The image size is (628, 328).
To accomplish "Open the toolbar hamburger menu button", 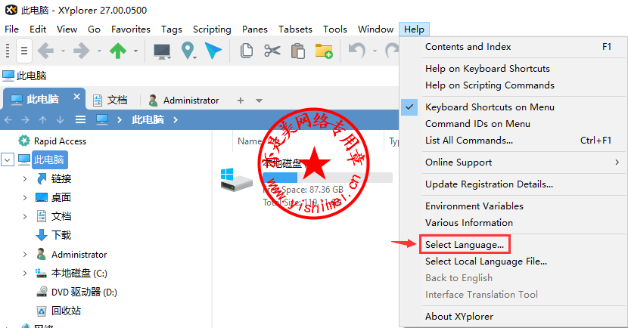I will coord(24,51).
